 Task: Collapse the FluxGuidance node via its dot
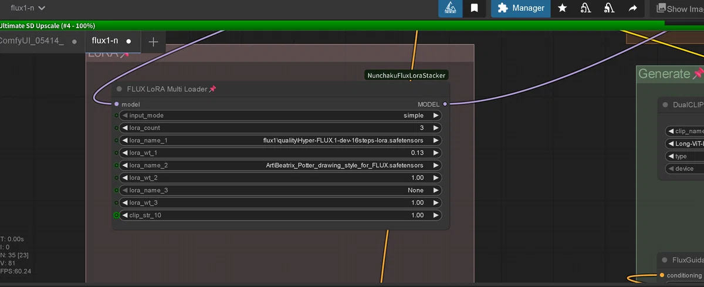click(665, 260)
